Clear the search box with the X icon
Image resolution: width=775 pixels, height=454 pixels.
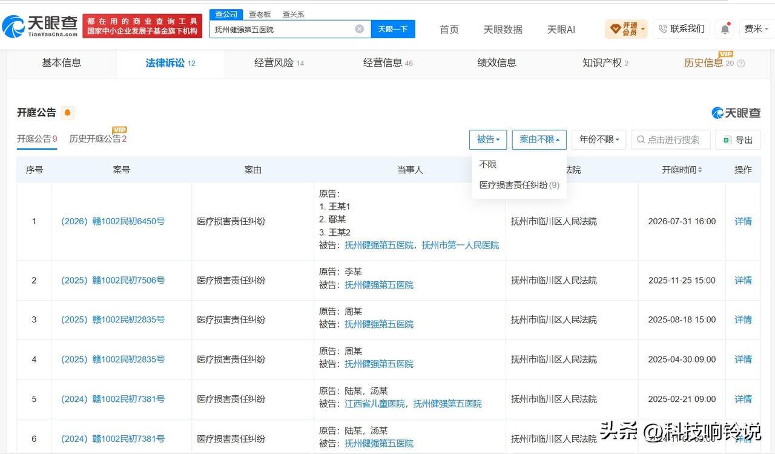[360, 28]
